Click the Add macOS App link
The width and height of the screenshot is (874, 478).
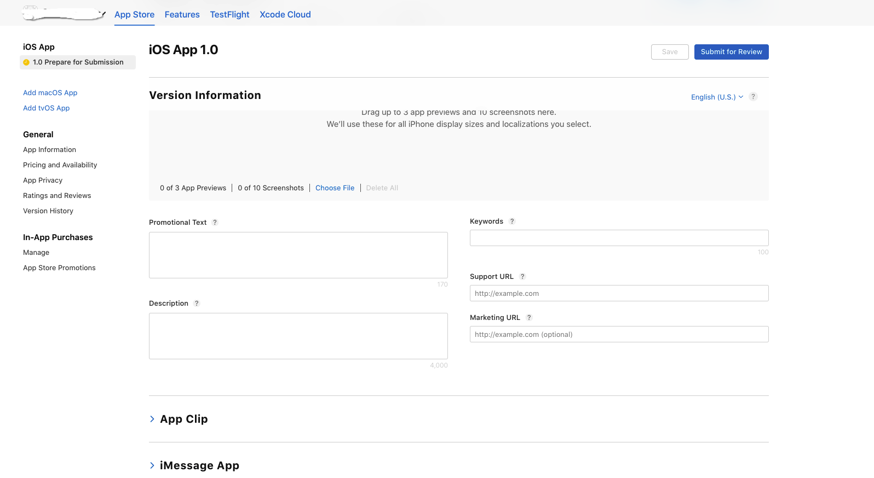pyautogui.click(x=50, y=93)
